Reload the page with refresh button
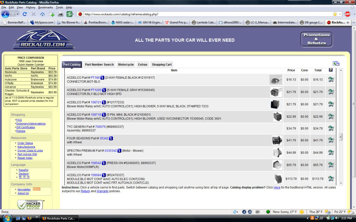The width and height of the screenshot is (356, 222). click(25, 14)
